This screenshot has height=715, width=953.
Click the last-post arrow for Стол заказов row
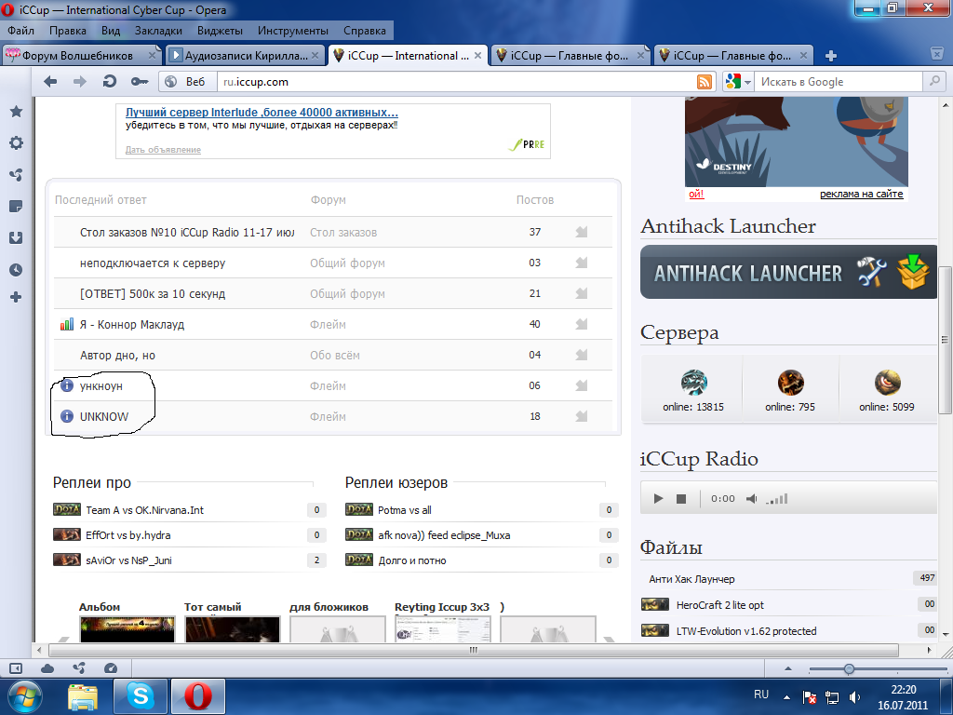582,232
